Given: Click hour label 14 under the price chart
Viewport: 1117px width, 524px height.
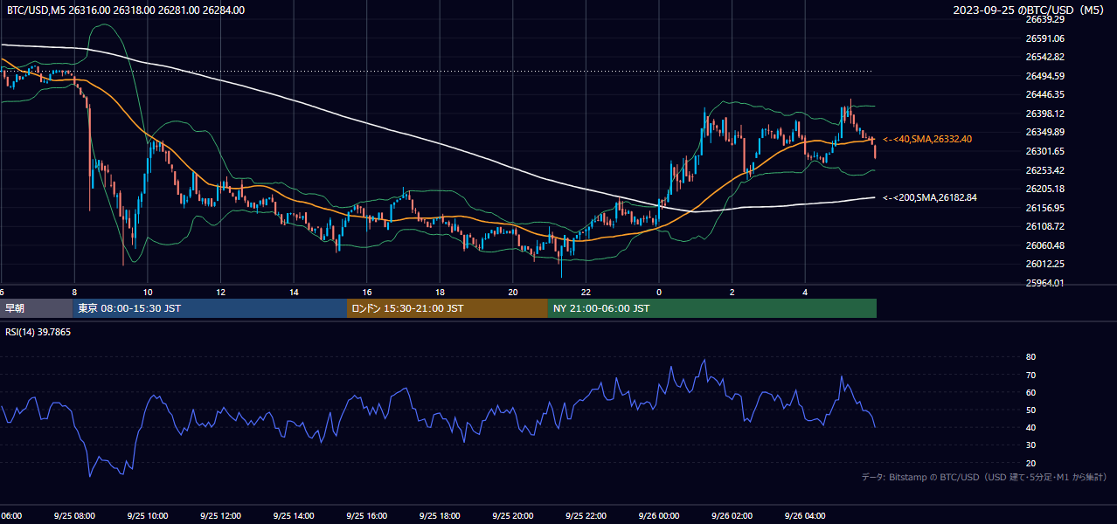Looking at the screenshot, I should tap(295, 293).
